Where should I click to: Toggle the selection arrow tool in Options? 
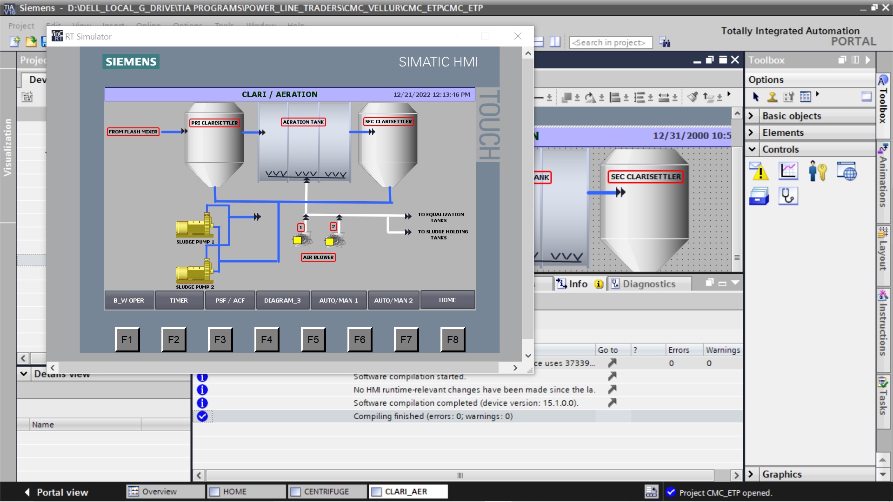coord(756,97)
